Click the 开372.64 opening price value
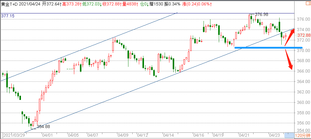311x139 pixels. click(52, 4)
